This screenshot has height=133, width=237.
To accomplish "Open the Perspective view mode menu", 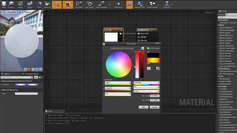I will tap(11, 12).
